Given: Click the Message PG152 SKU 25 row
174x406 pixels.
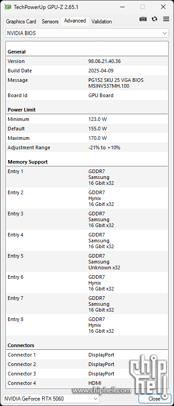Looking at the screenshot, I should coord(87,83).
